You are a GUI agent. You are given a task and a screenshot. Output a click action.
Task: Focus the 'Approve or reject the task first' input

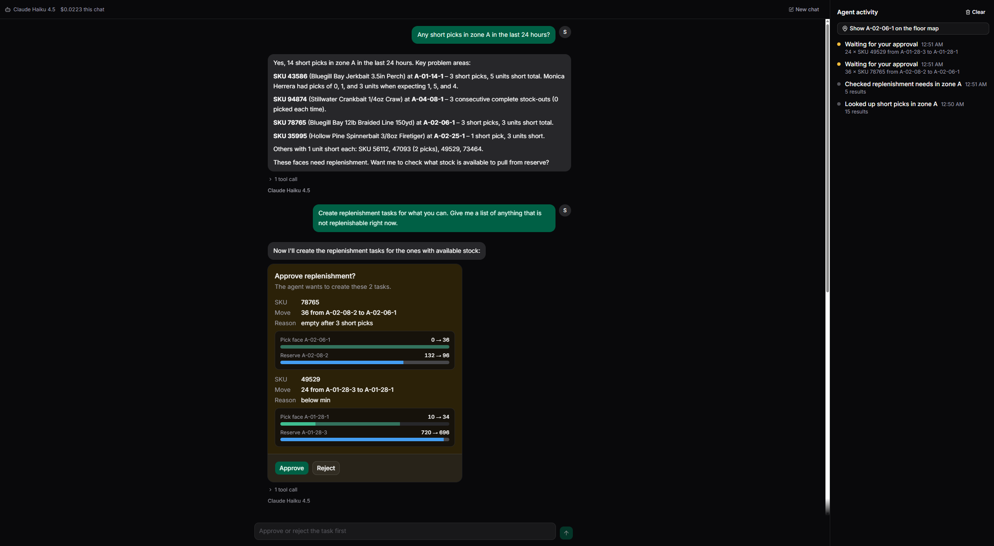click(405, 531)
